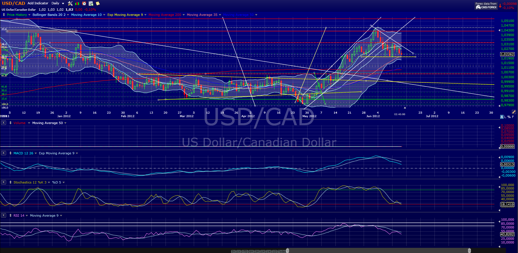This screenshot has height=253, width=518.
Task: Click Add Indicator
Action: pos(38,3)
